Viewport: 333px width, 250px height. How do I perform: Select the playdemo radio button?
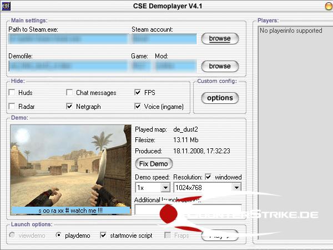tap(59, 236)
